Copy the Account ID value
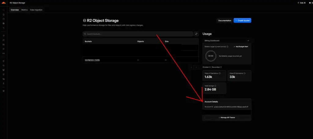 click(x=248, y=107)
